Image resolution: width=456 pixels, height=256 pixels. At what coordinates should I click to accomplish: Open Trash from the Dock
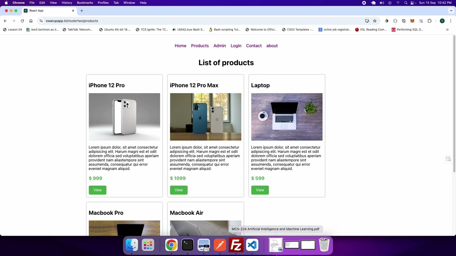[x=324, y=245]
